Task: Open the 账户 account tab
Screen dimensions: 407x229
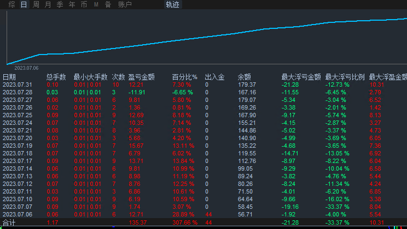Action: tap(125, 4)
